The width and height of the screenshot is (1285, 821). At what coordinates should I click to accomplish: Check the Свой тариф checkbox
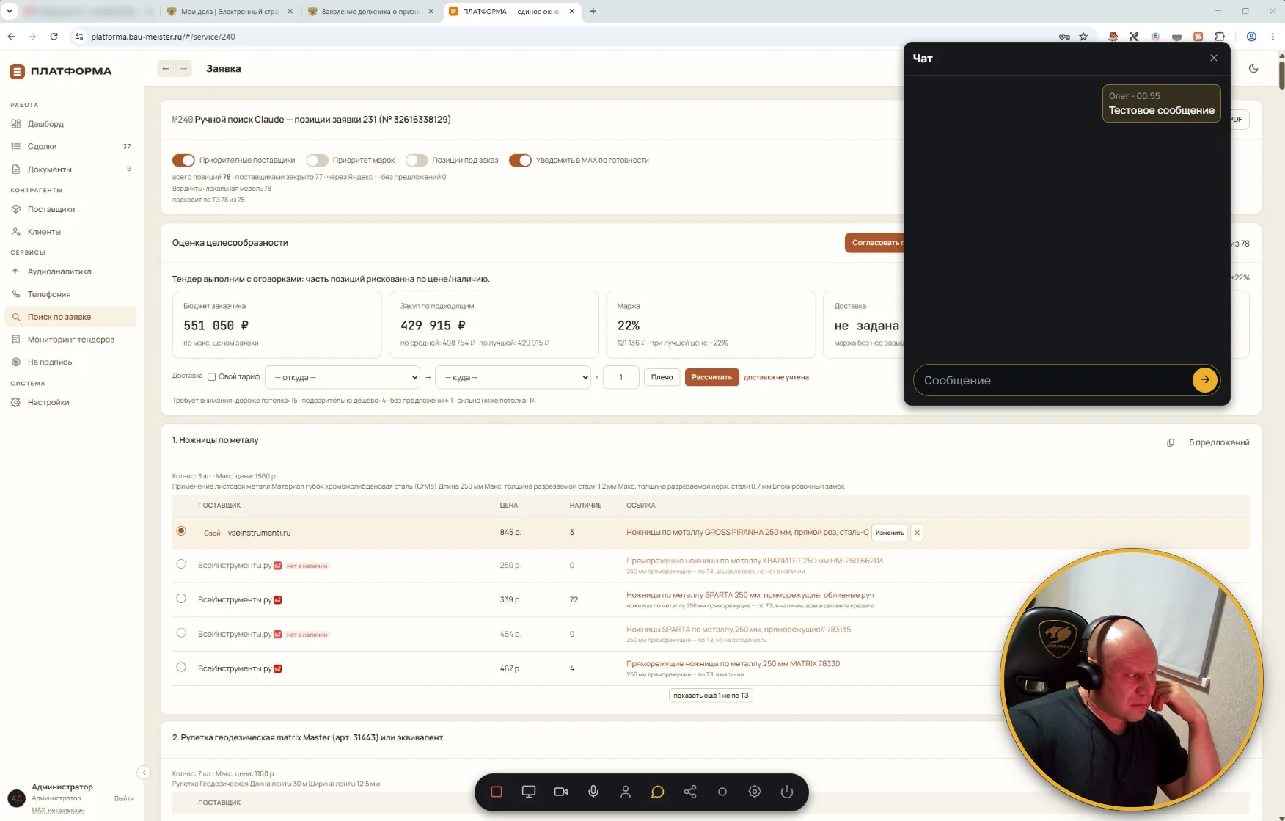(x=211, y=377)
